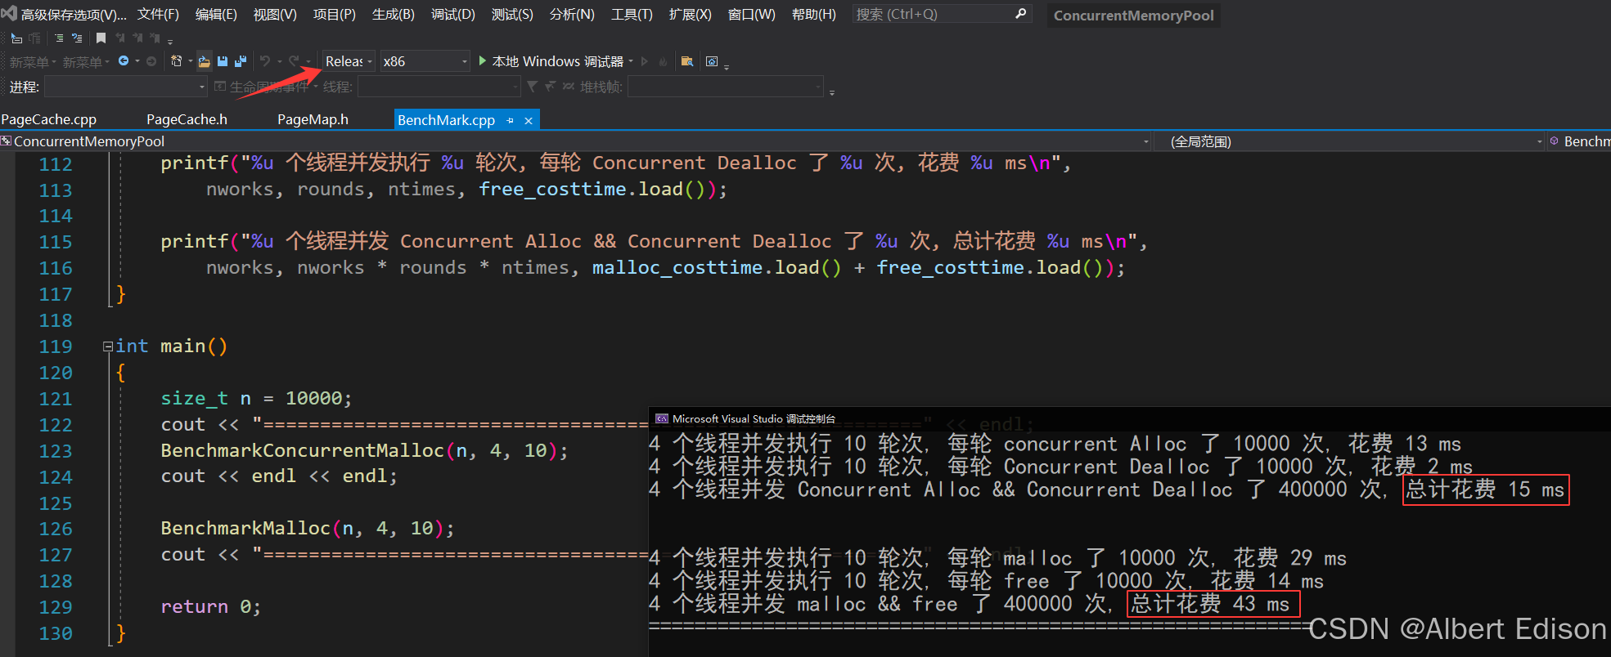Click the search magnifier icon

point(1020,14)
